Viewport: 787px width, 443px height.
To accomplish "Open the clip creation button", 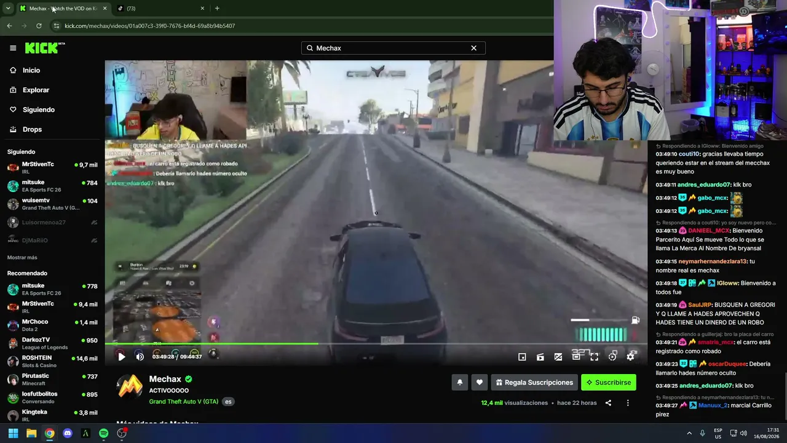I will (540, 356).
